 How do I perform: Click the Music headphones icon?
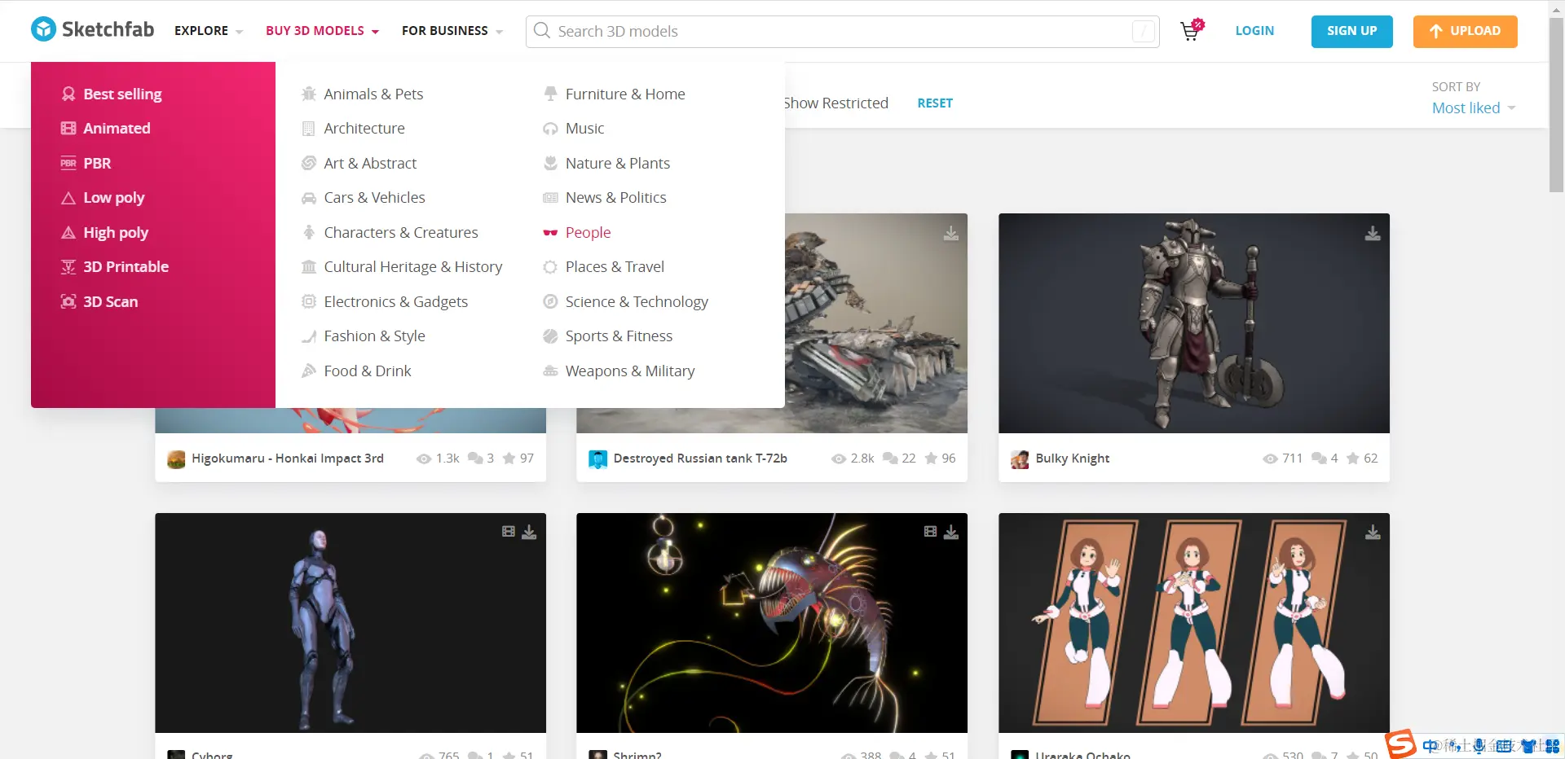(x=550, y=129)
